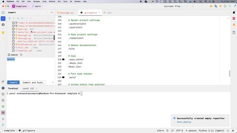Check the main.py checkbox
This screenshot has width=237, height=133.
tap(13, 29)
